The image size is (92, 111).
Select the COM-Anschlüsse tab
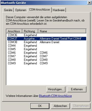(40, 10)
